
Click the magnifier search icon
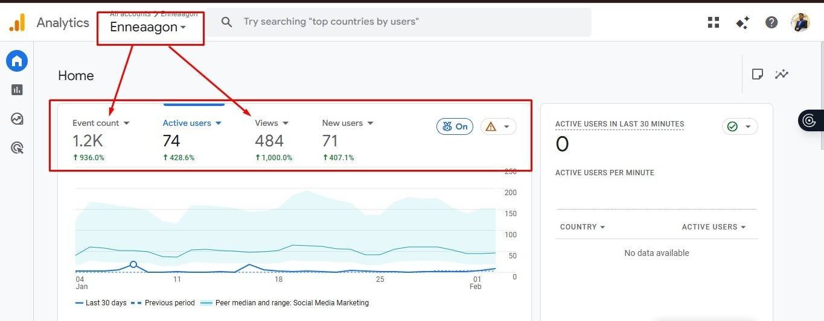click(x=227, y=22)
